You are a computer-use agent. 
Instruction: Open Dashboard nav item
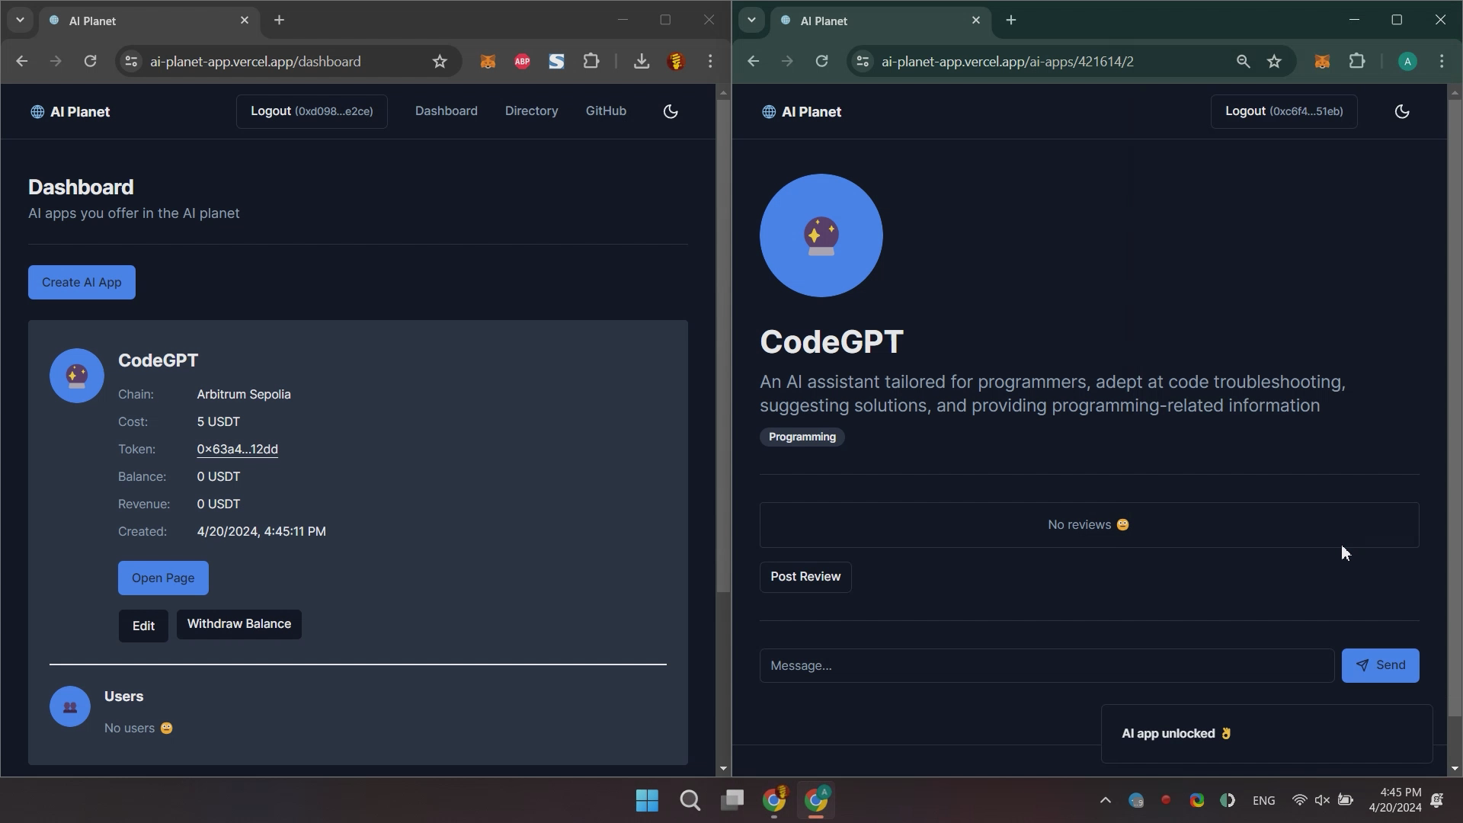tap(447, 111)
